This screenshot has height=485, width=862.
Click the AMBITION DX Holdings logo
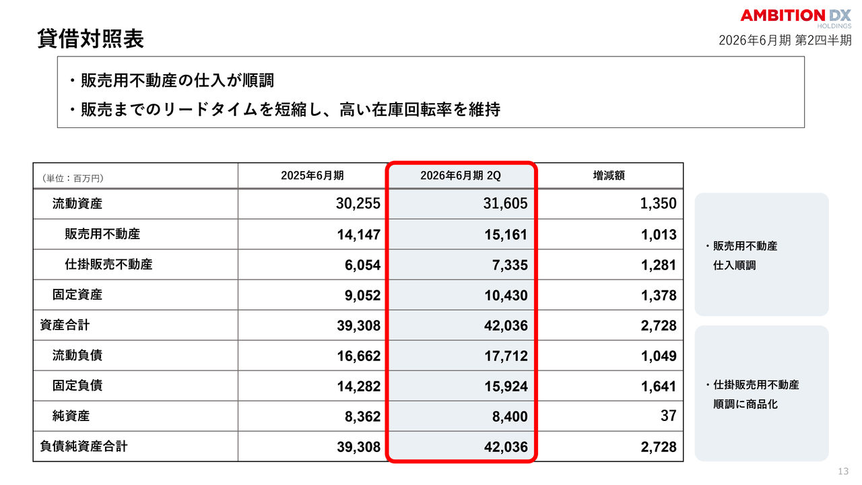pos(795,18)
